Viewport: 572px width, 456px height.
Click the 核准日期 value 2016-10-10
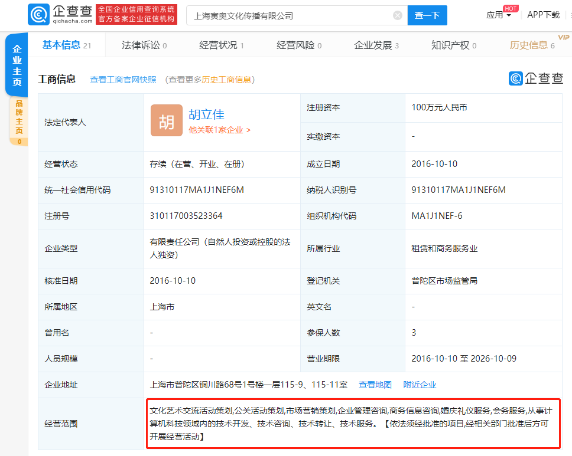(x=173, y=281)
